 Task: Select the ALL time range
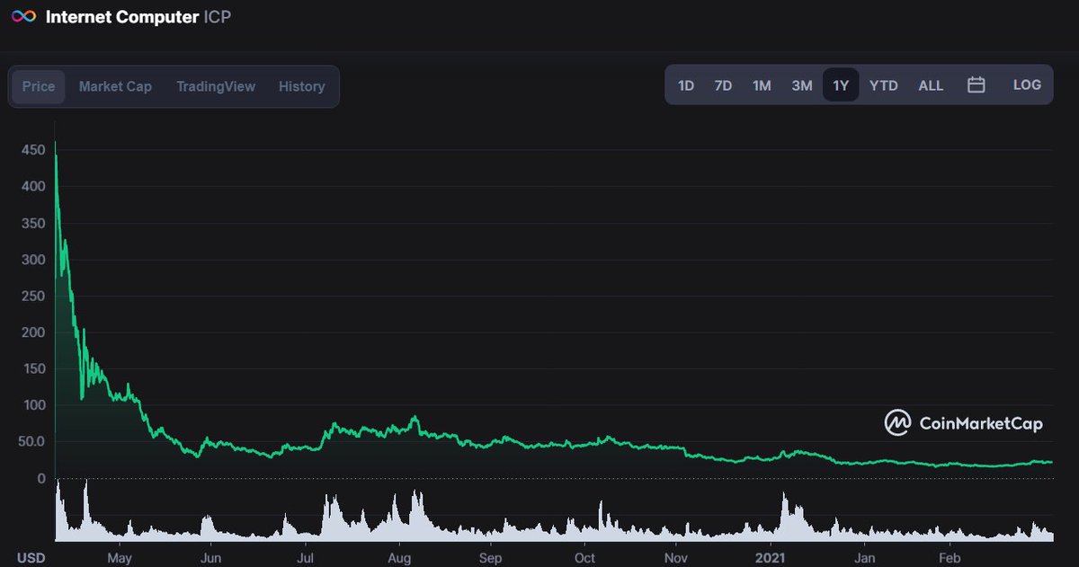[931, 85]
